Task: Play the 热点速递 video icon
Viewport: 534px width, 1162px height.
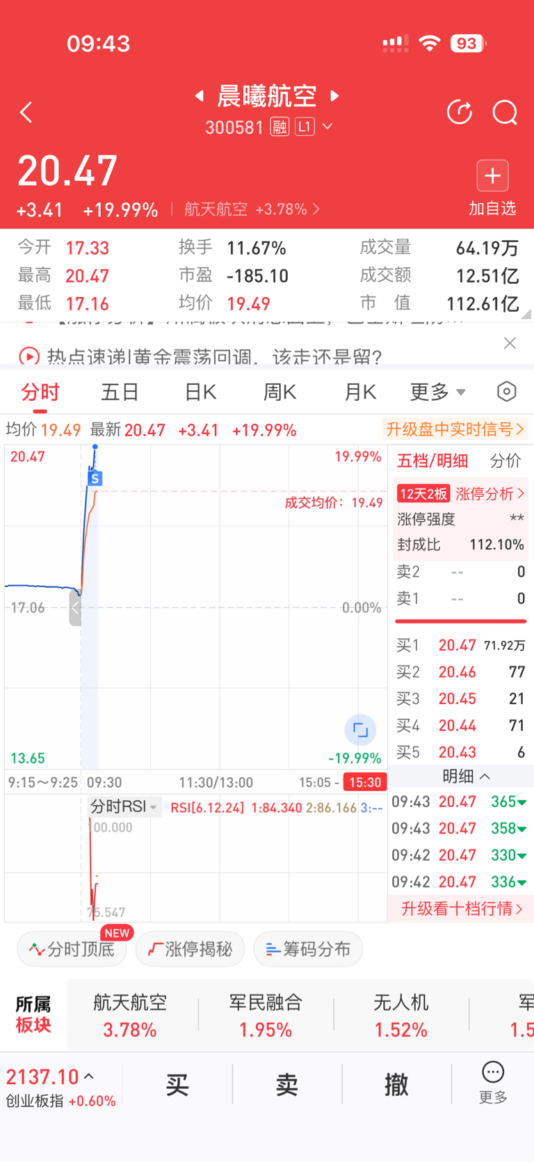Action: click(29, 357)
